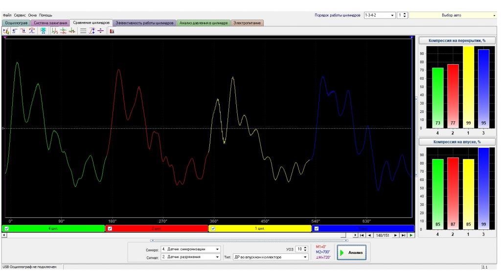Viewport: 501px width, 271px height.
Task: Switch to the Электропитание tab
Action: 247,23
